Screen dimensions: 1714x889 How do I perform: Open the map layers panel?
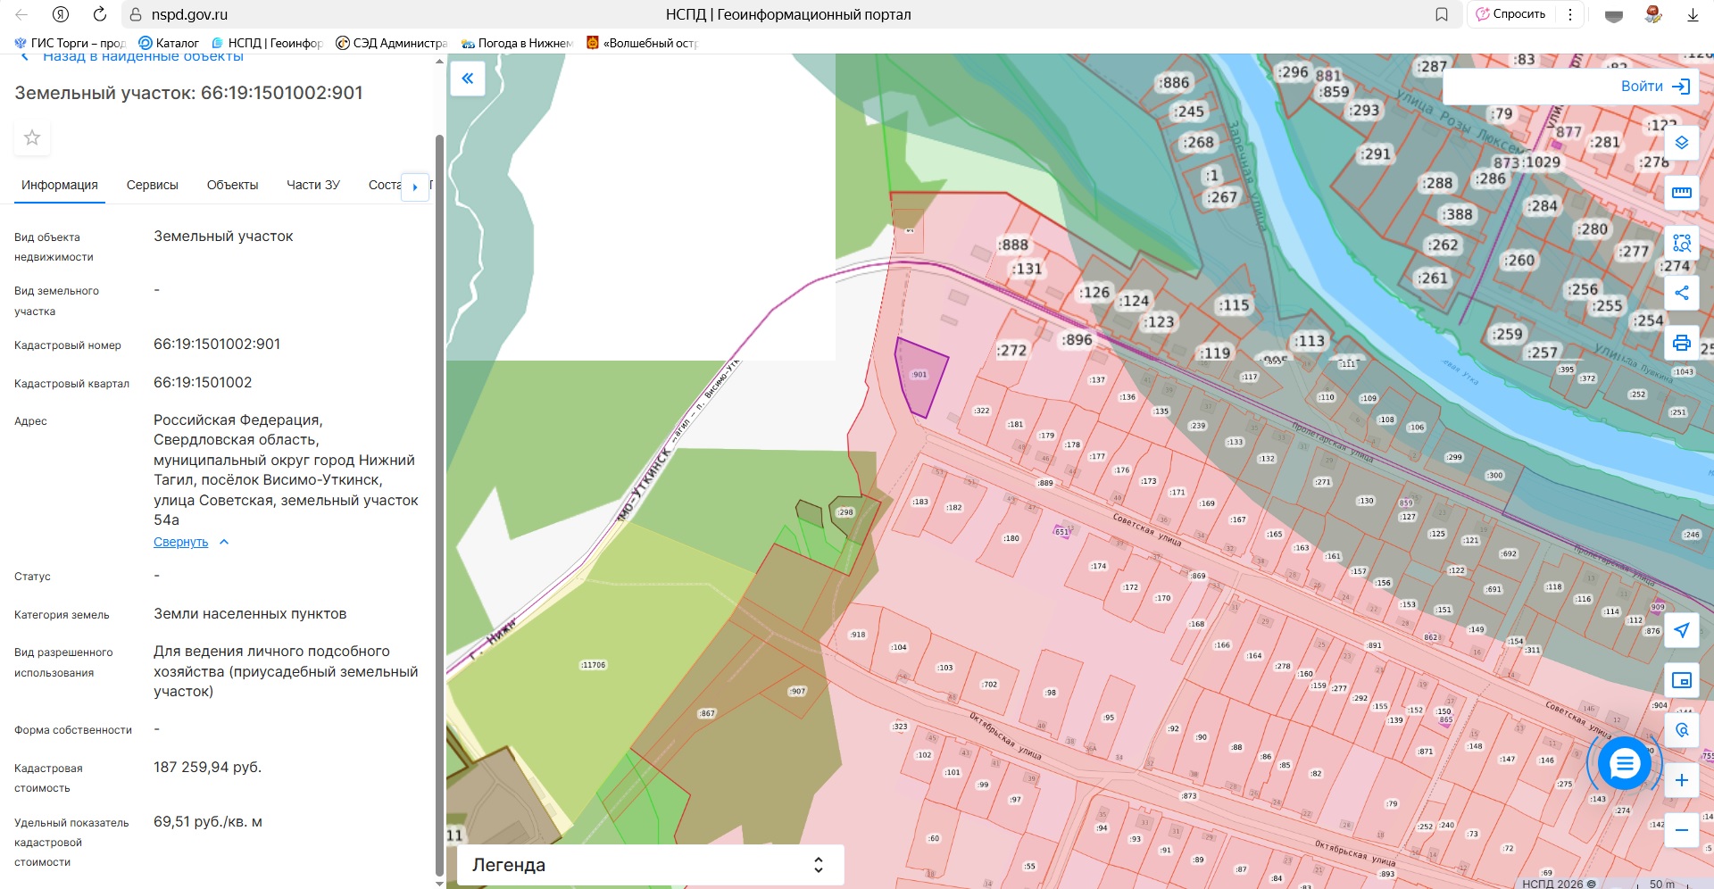click(1681, 143)
